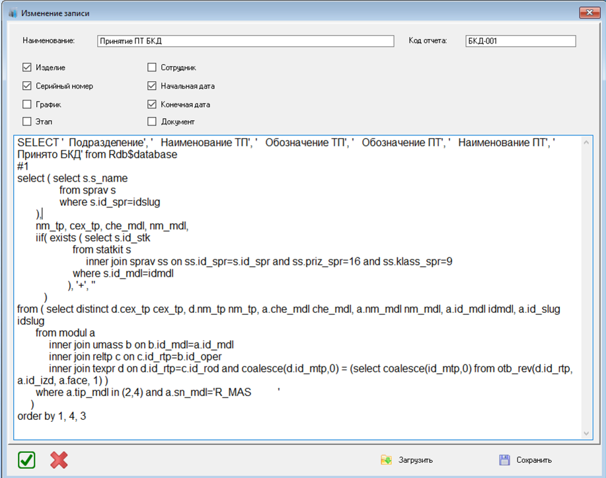The width and height of the screenshot is (606, 478).
Task: Toggle the Конечная дата checkbox
Action: pos(152,104)
